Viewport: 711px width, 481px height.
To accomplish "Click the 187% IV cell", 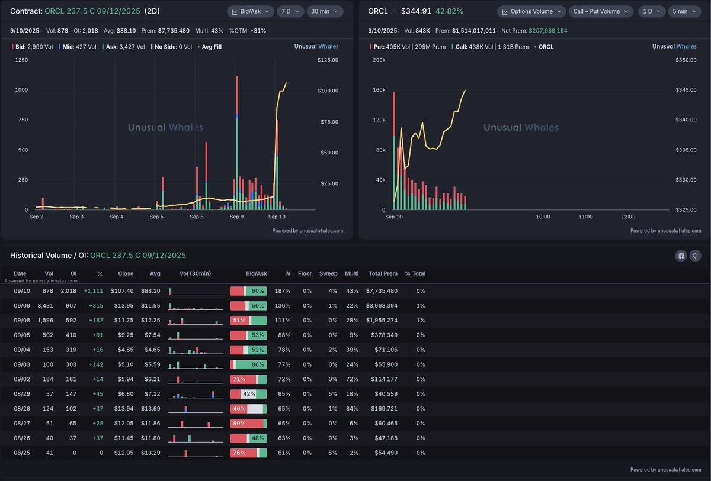I will tap(283, 291).
